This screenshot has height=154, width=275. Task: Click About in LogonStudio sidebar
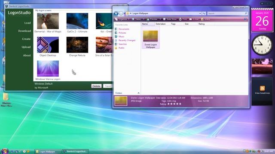[x=27, y=55]
